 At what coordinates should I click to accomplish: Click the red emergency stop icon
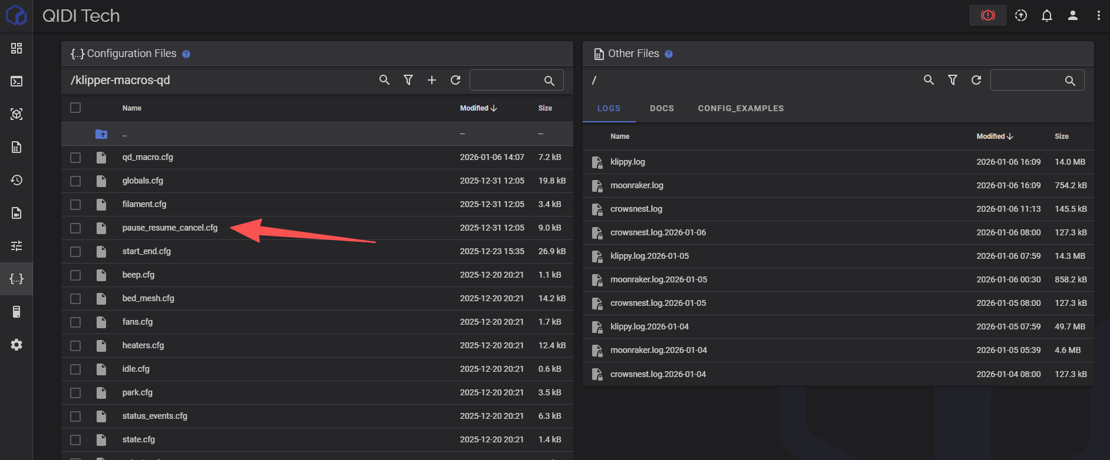click(x=987, y=16)
